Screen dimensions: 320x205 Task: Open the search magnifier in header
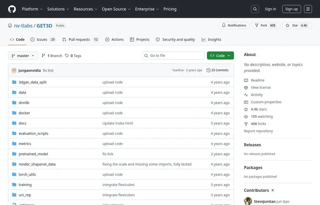255,9
